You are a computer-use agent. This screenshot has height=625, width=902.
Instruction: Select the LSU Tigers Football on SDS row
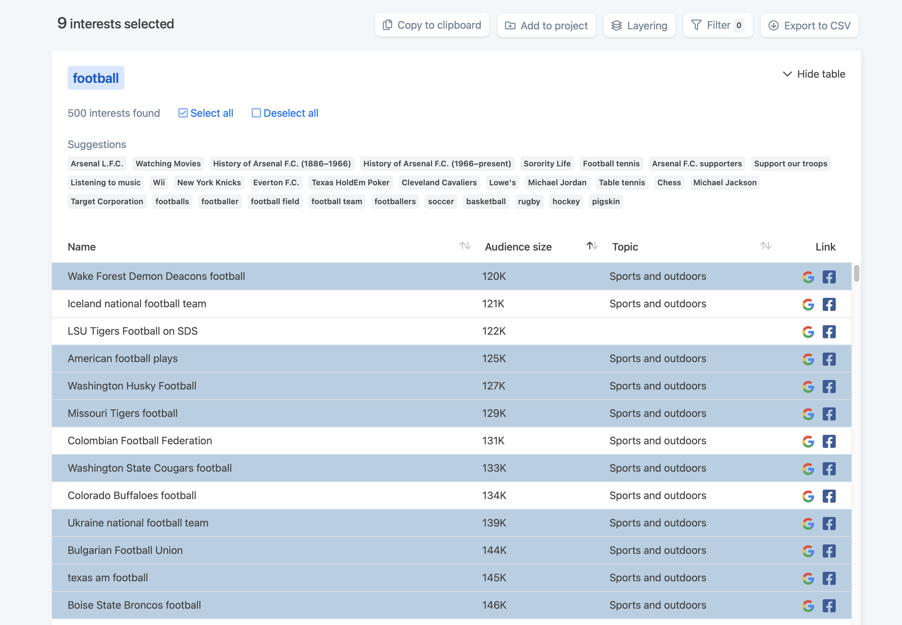(452, 331)
